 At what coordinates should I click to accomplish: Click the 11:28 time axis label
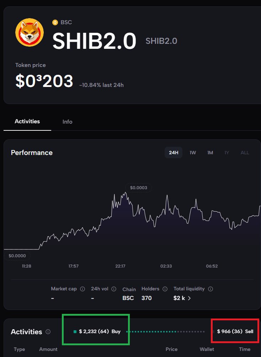coord(27,266)
